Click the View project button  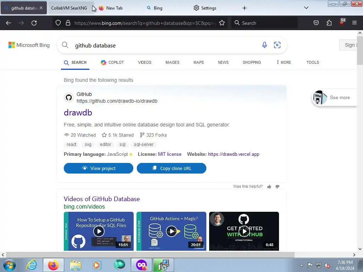click(x=99, y=168)
